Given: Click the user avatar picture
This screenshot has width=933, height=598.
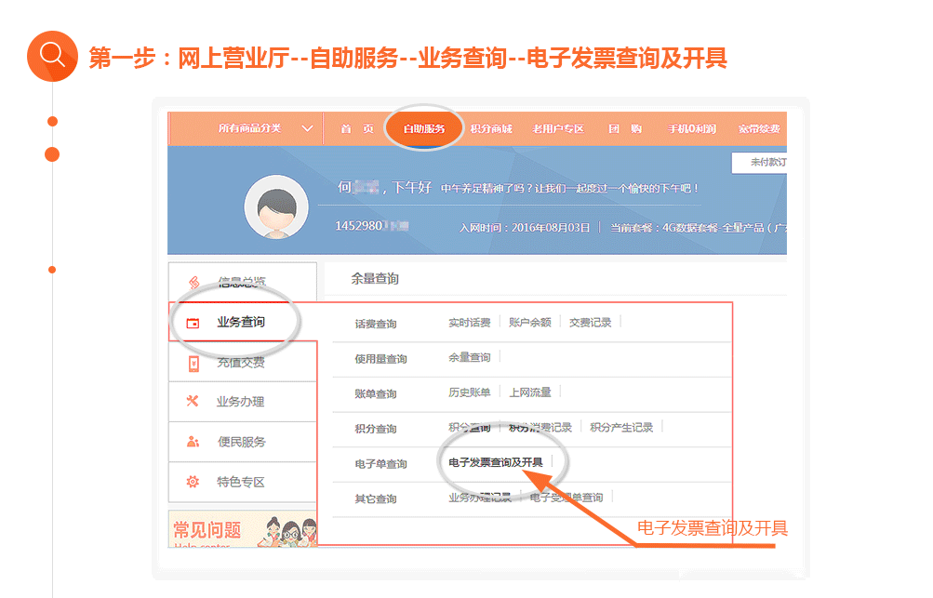Looking at the screenshot, I should [x=276, y=207].
